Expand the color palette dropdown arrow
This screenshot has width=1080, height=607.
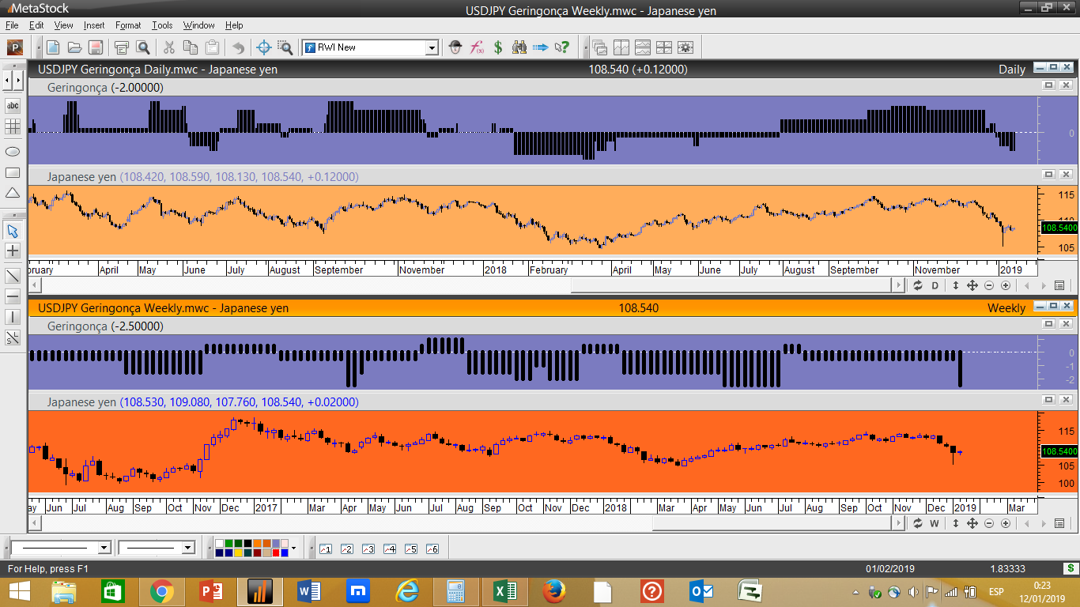pos(293,548)
